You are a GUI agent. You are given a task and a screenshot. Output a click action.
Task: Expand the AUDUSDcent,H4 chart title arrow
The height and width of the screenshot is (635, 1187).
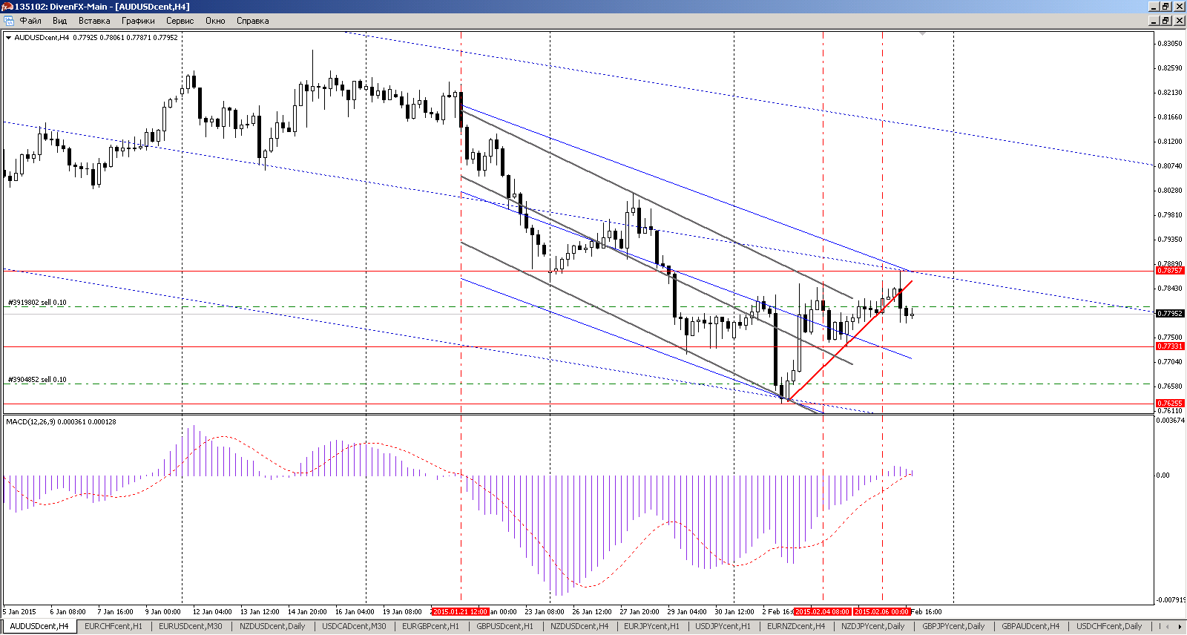(8, 37)
